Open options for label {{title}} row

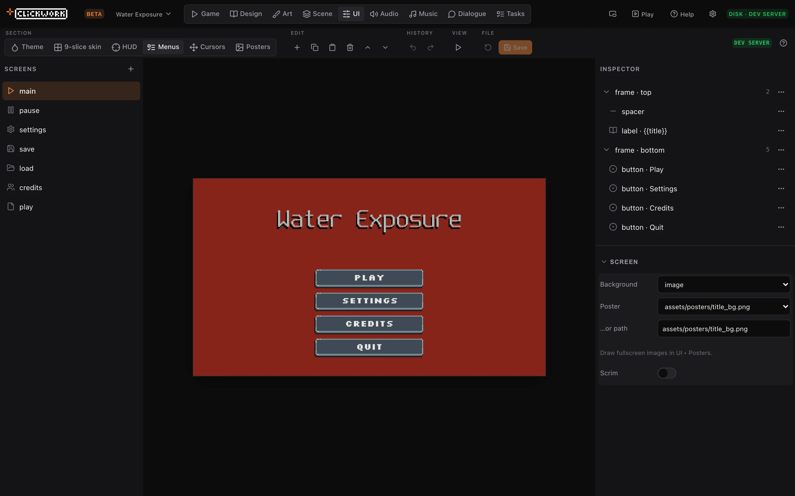tap(781, 131)
